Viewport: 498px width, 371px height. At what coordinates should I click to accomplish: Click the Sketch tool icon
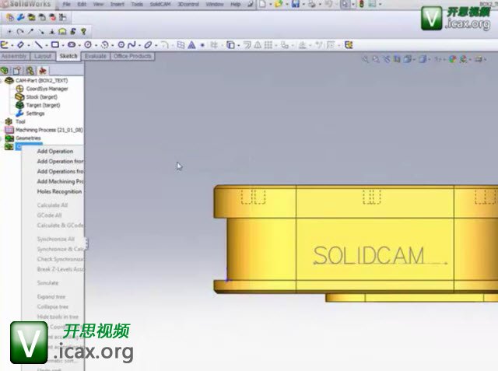point(5,45)
